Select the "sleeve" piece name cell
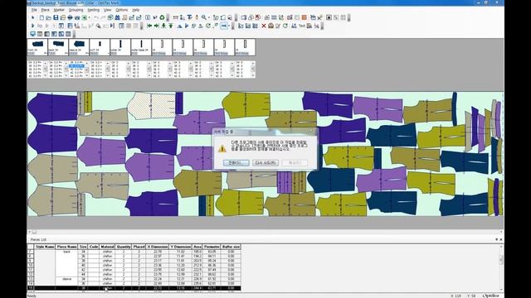531x298 pixels. 66,279
